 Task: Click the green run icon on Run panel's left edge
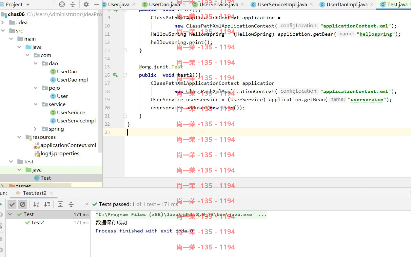click(x=1, y=204)
